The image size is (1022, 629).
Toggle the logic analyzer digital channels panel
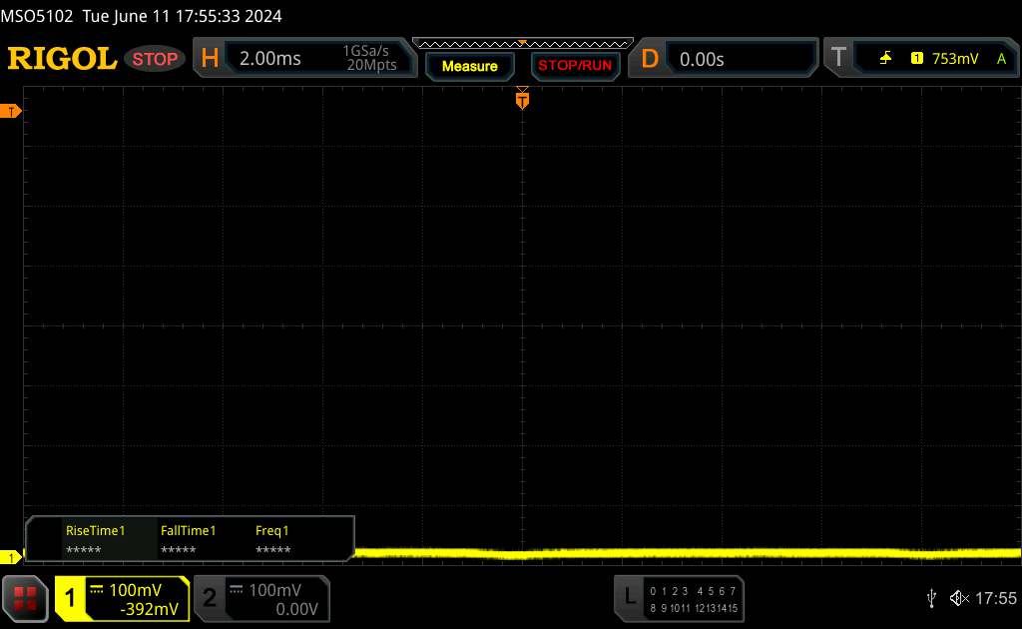(x=679, y=598)
